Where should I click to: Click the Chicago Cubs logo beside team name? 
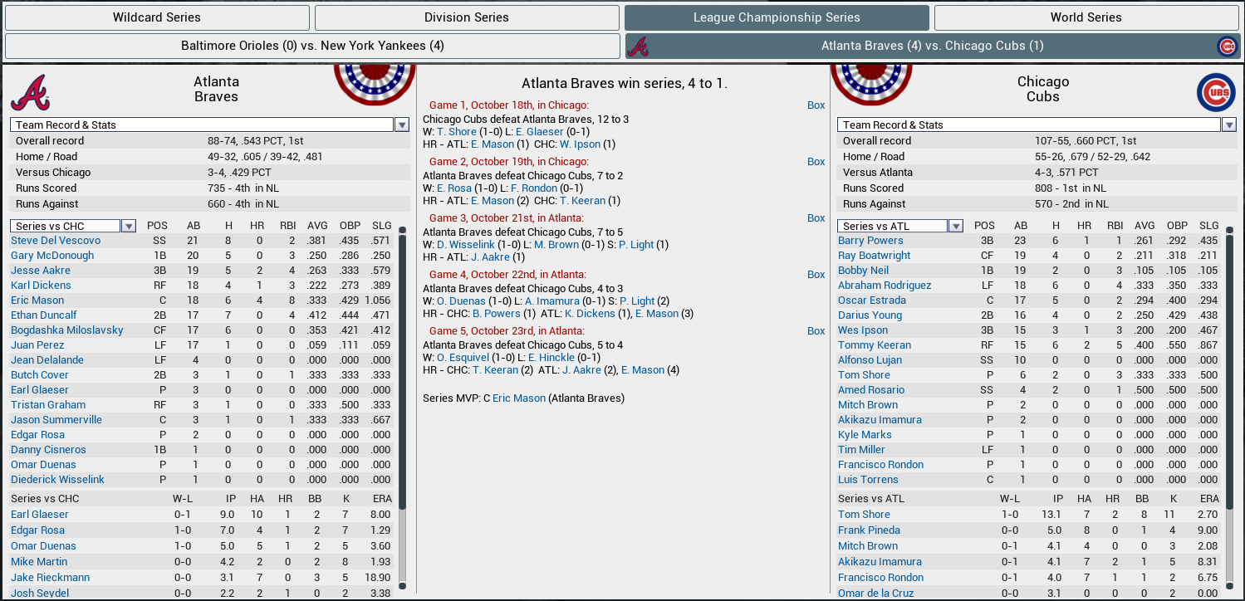[x=1216, y=92]
